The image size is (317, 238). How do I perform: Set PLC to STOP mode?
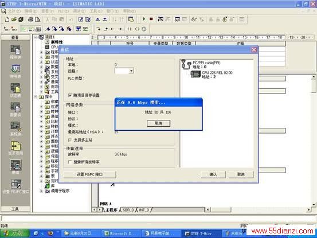(x=151, y=19)
